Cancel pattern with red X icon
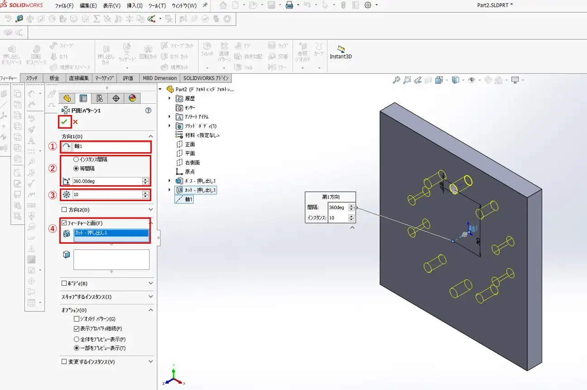The image size is (587, 390). pyautogui.click(x=75, y=122)
